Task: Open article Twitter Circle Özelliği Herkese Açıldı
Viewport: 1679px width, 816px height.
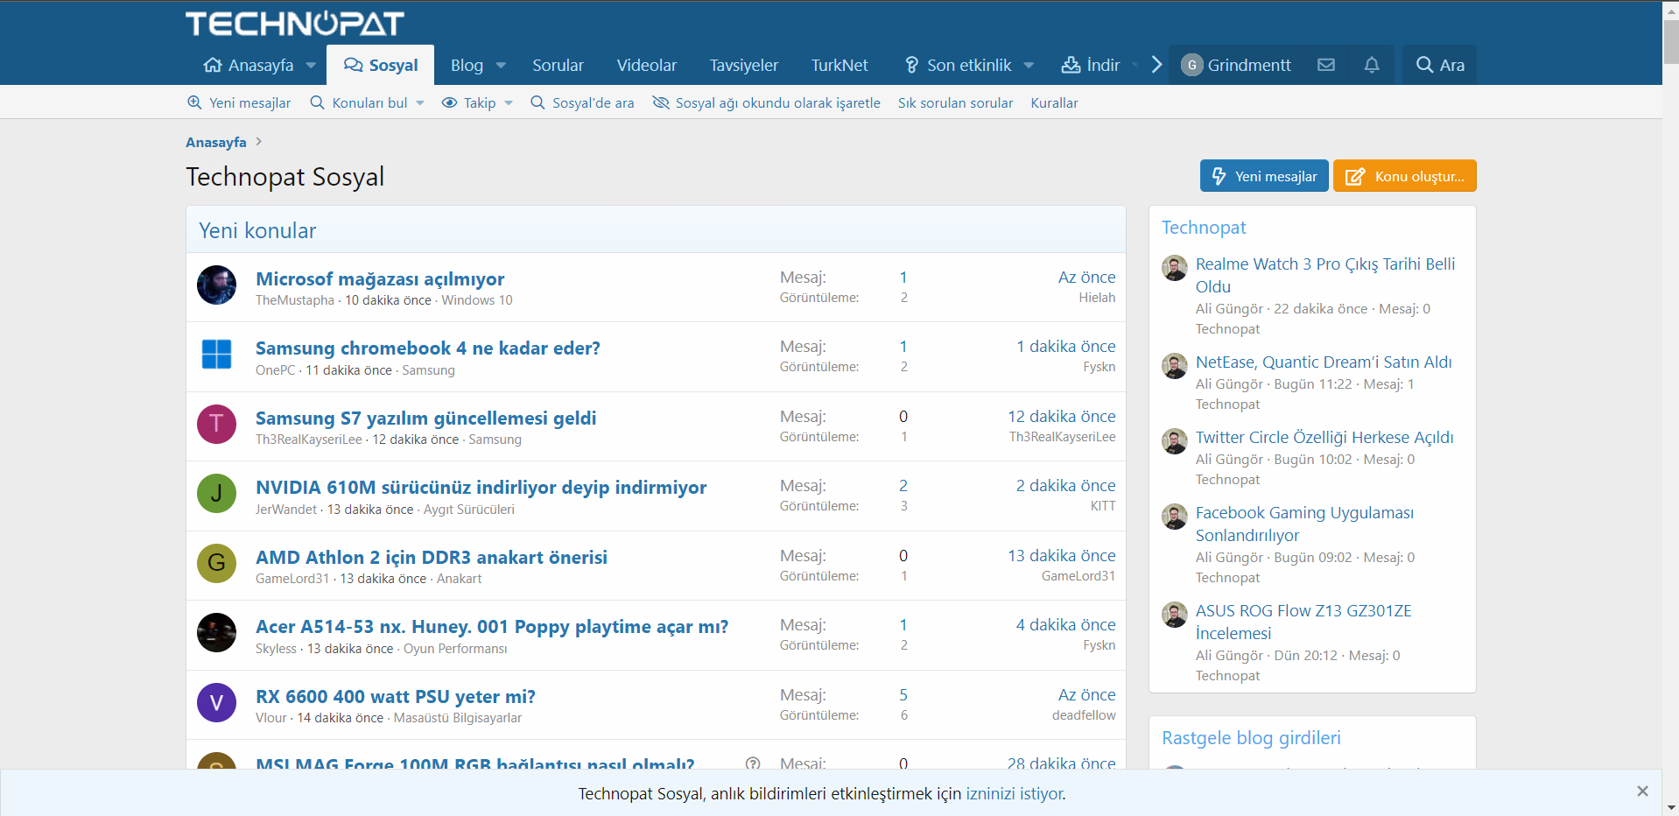Action: pyautogui.click(x=1324, y=437)
